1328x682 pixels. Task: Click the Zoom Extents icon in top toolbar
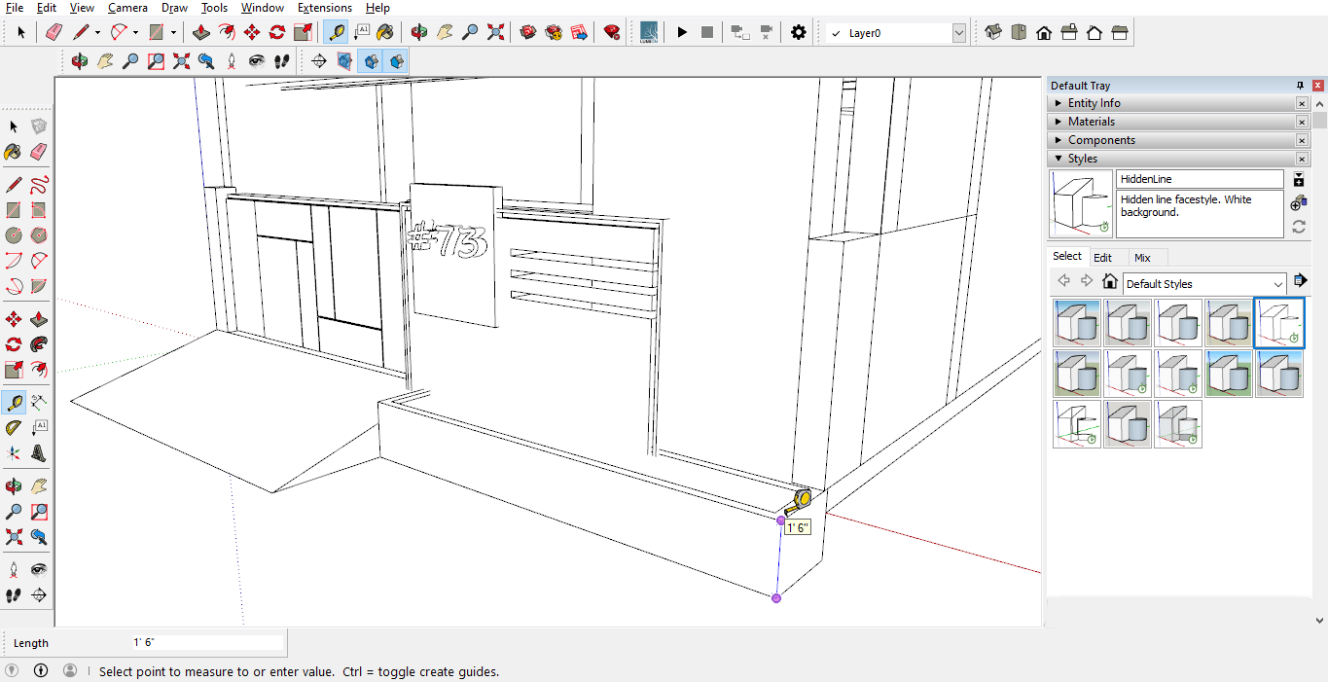[x=495, y=32]
